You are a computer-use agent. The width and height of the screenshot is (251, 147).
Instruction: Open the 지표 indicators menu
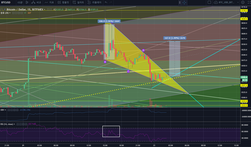pyautogui.click(x=49, y=2)
